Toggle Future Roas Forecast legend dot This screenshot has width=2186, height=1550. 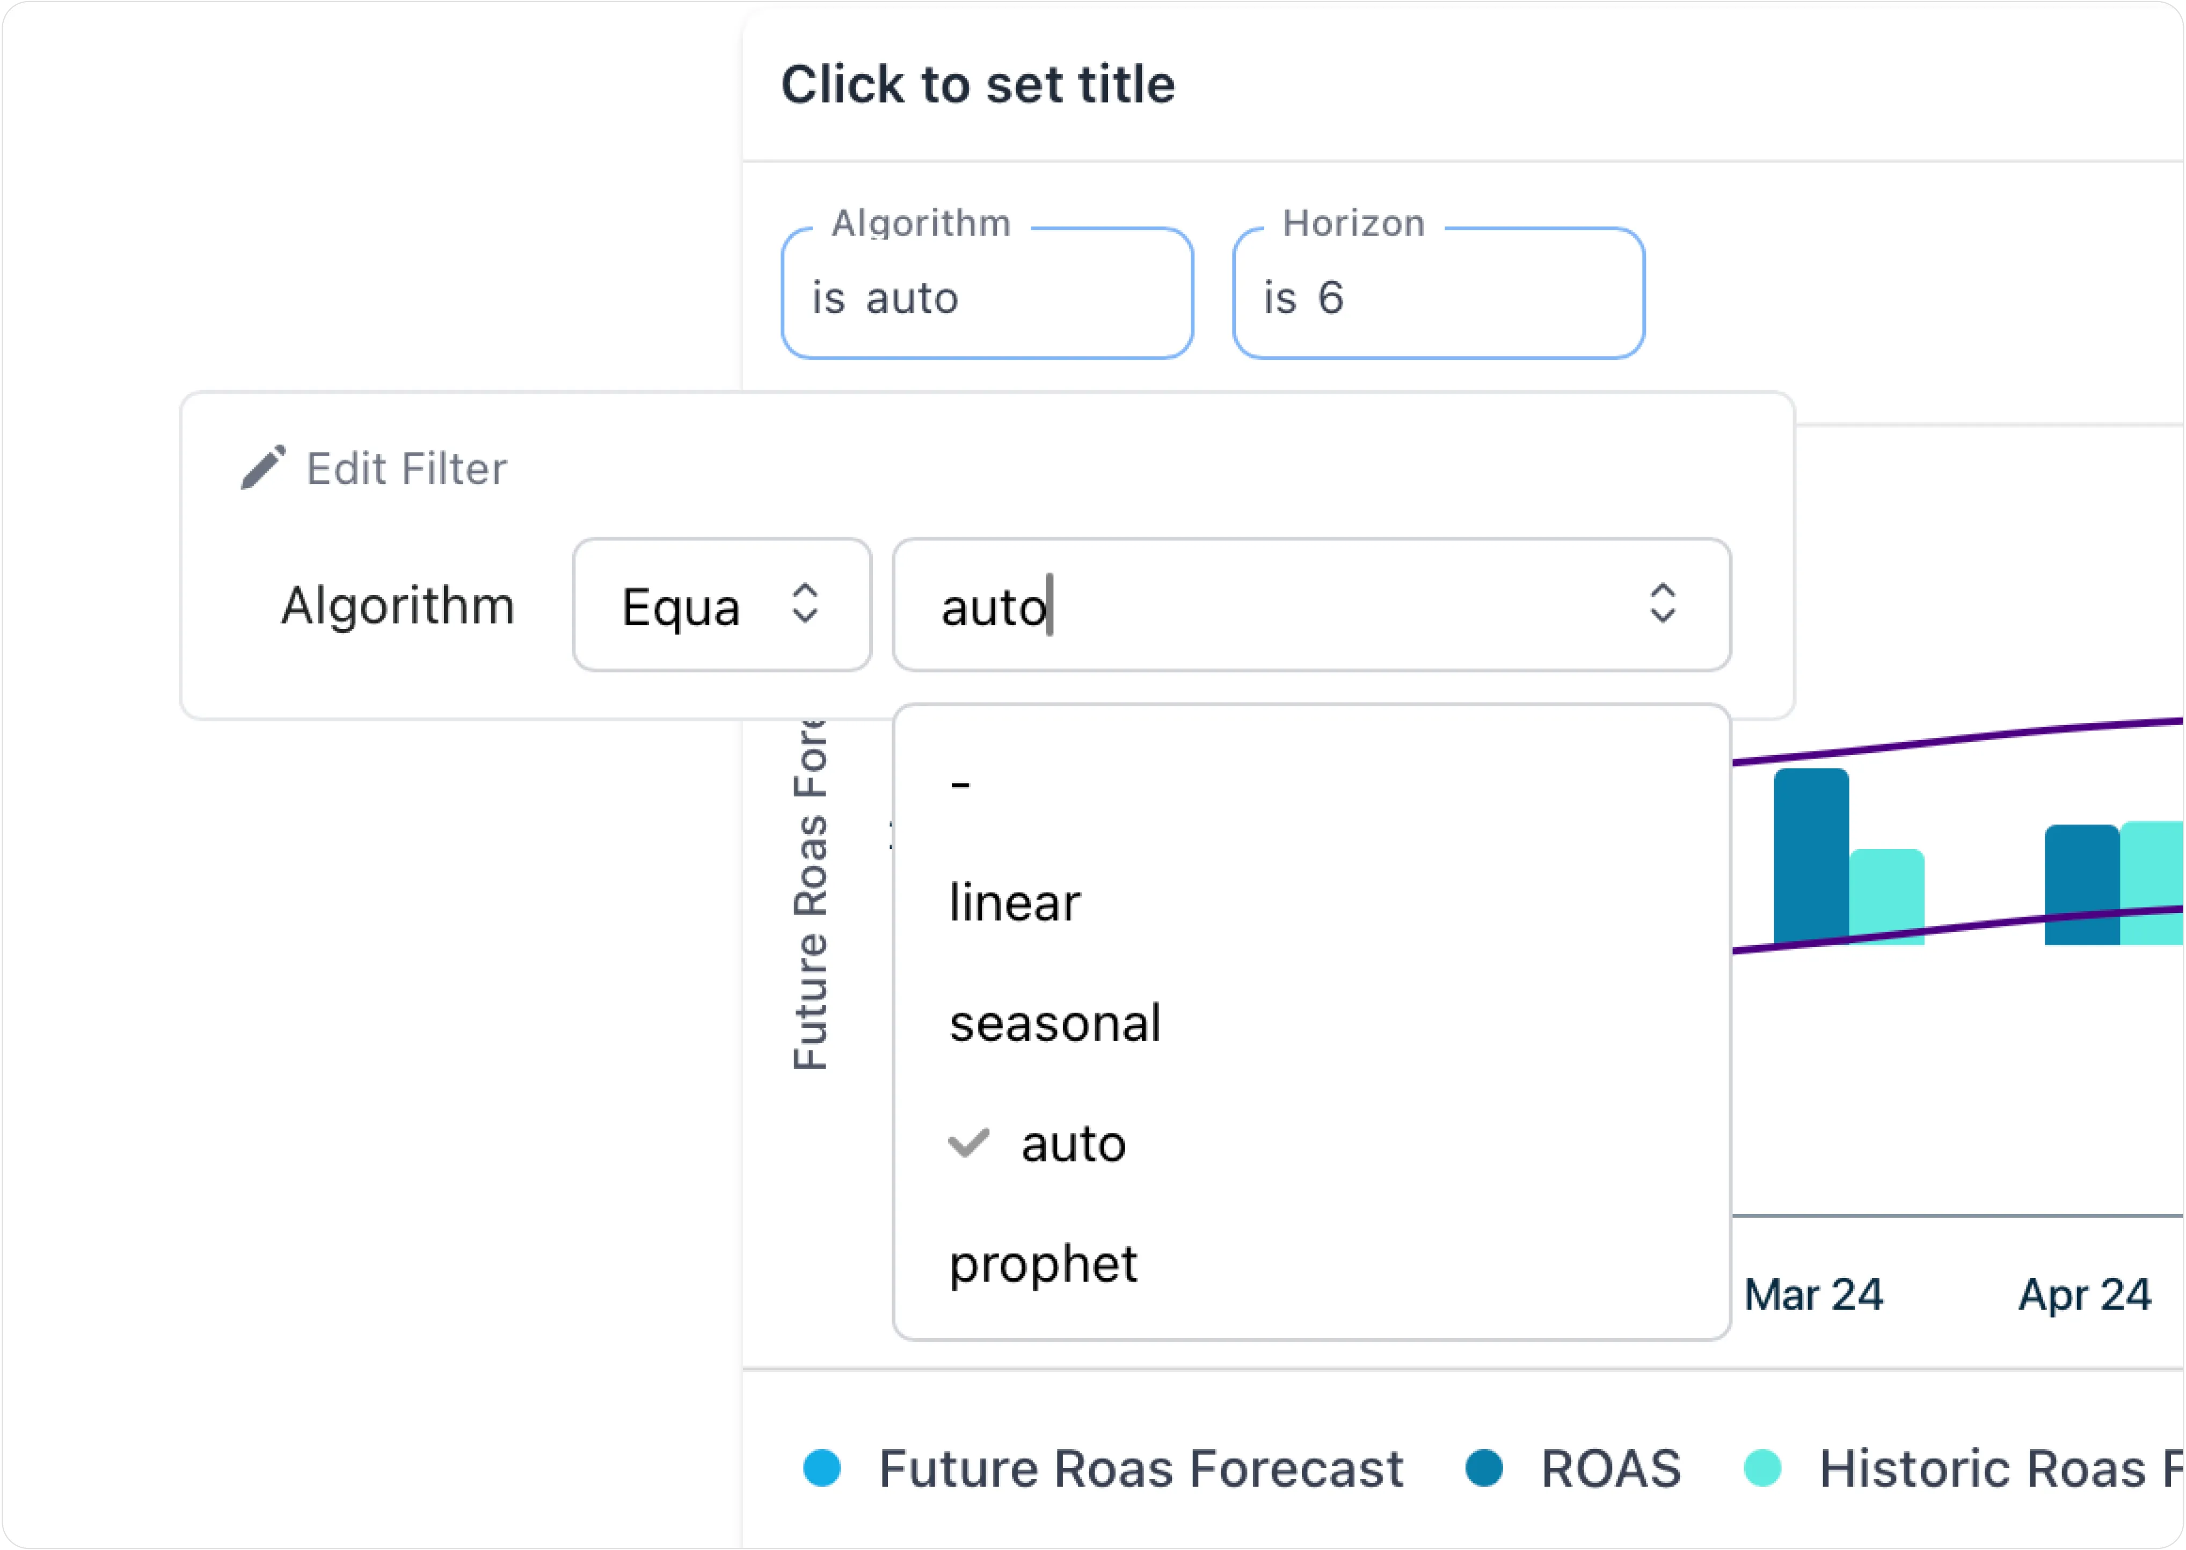click(822, 1468)
